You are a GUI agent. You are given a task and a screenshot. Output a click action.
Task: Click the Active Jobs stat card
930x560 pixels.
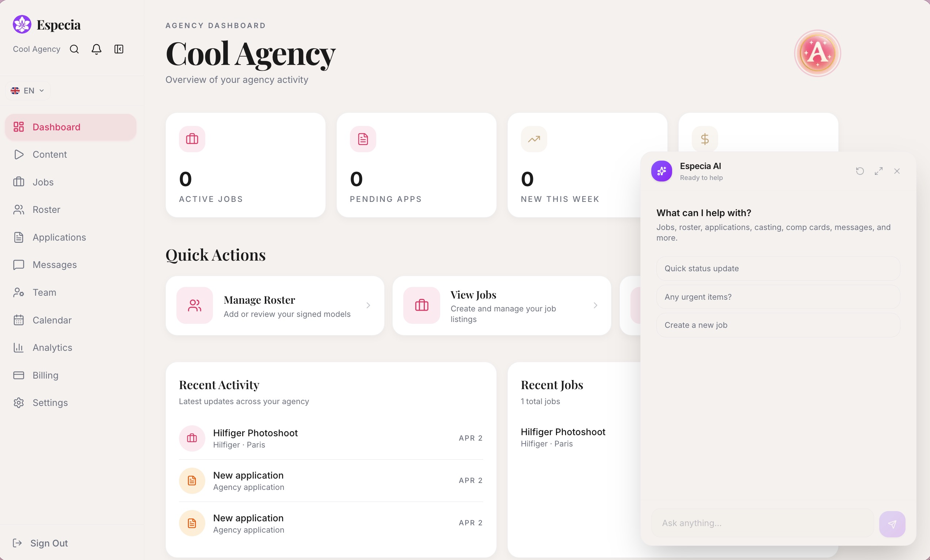point(245,165)
